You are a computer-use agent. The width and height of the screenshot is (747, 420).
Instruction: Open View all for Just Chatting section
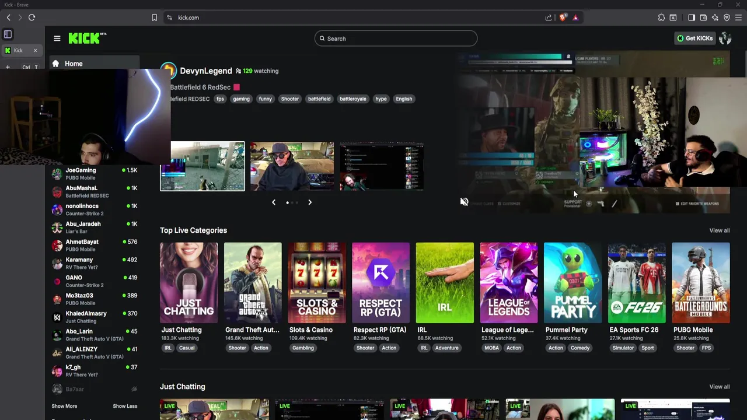click(x=719, y=387)
